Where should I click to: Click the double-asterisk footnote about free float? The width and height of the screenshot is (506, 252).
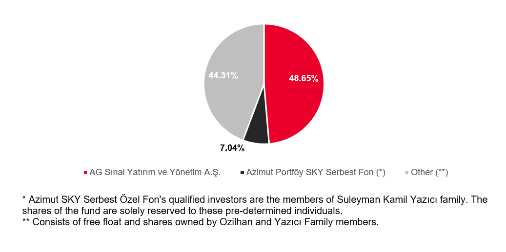[200, 222]
